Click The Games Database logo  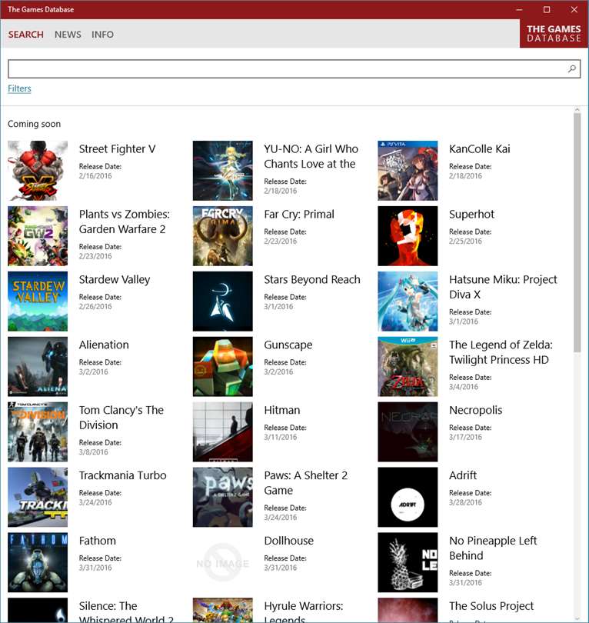(x=554, y=33)
